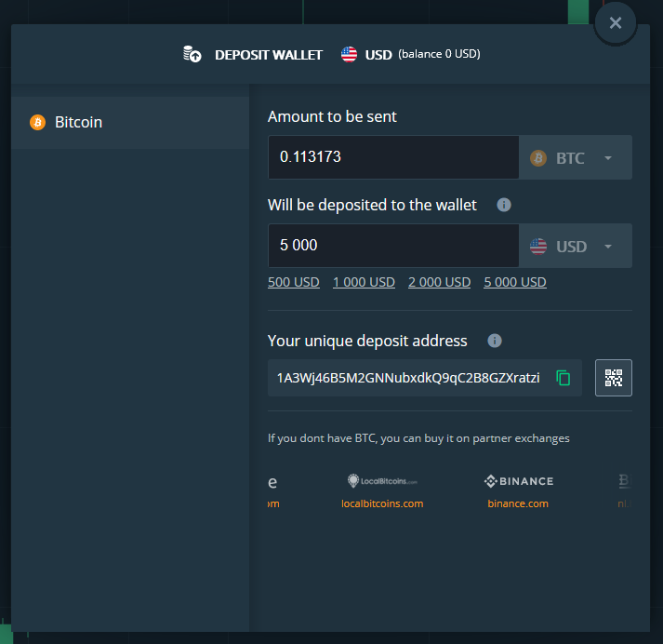Click the USD balance label in header
The image size is (663, 644).
[x=439, y=54]
